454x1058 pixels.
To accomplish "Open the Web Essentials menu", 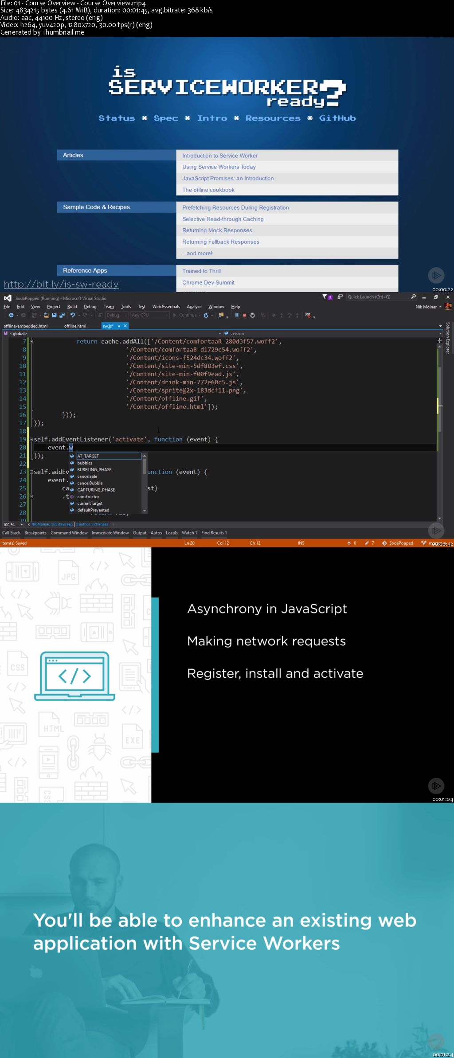I will 166,307.
